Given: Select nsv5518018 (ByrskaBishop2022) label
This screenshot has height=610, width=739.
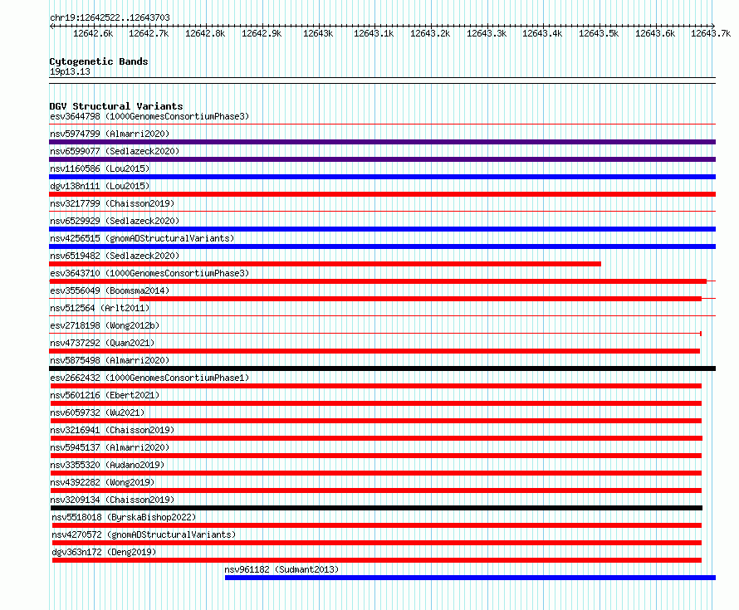Looking at the screenshot, I should [x=124, y=517].
